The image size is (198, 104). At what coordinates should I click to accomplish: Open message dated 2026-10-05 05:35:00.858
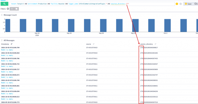point(10,53)
